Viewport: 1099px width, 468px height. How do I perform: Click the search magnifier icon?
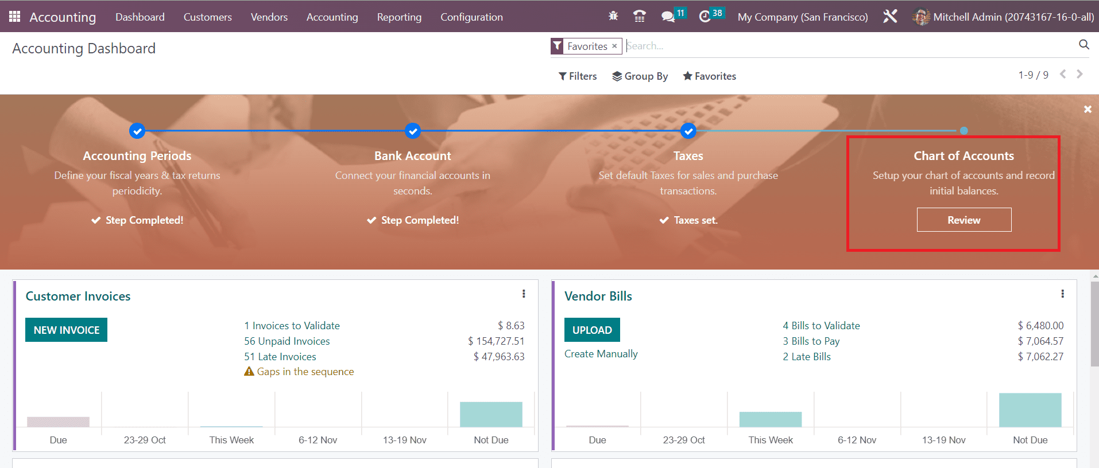point(1084,45)
